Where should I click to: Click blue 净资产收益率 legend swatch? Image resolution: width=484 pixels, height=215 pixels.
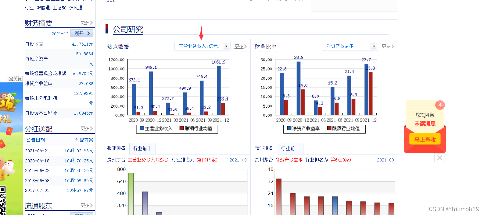(289, 128)
